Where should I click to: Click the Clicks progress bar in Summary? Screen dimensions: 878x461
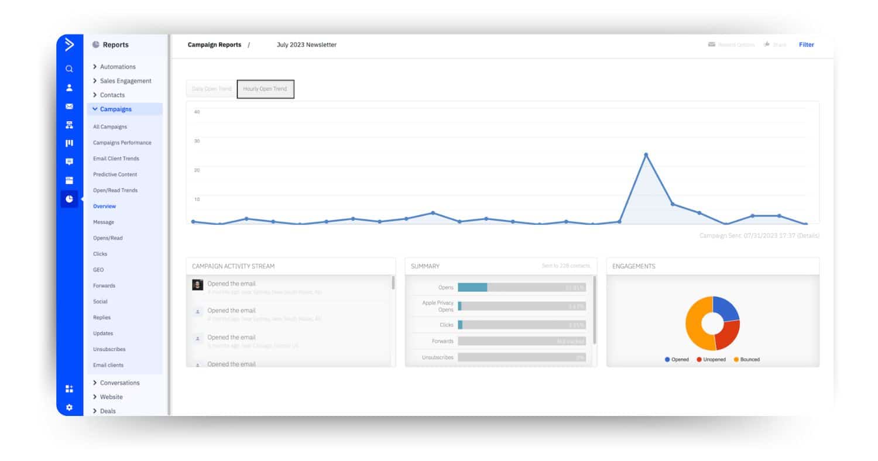[522, 325]
